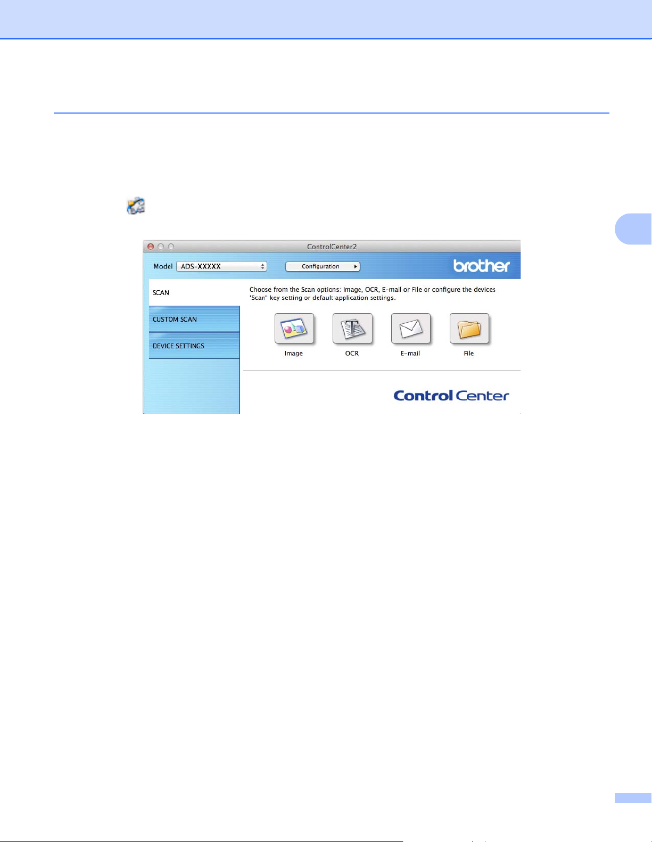Screen dimensions: 652x842
Task: Open the Model ADS-XXXXX dropdown
Action: (221, 266)
